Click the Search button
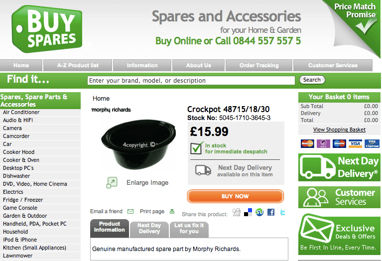 pyautogui.click(x=312, y=80)
